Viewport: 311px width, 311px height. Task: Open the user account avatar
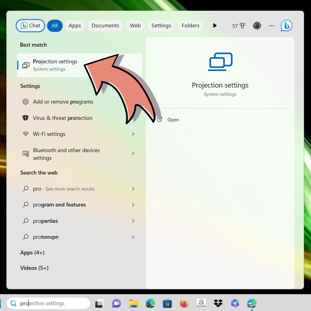tap(257, 26)
